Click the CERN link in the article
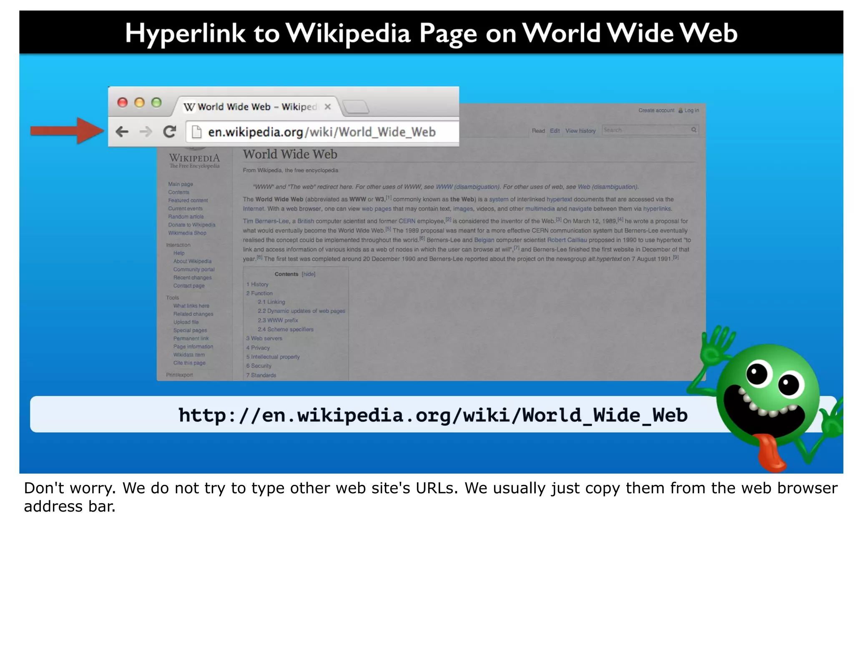 (x=407, y=221)
